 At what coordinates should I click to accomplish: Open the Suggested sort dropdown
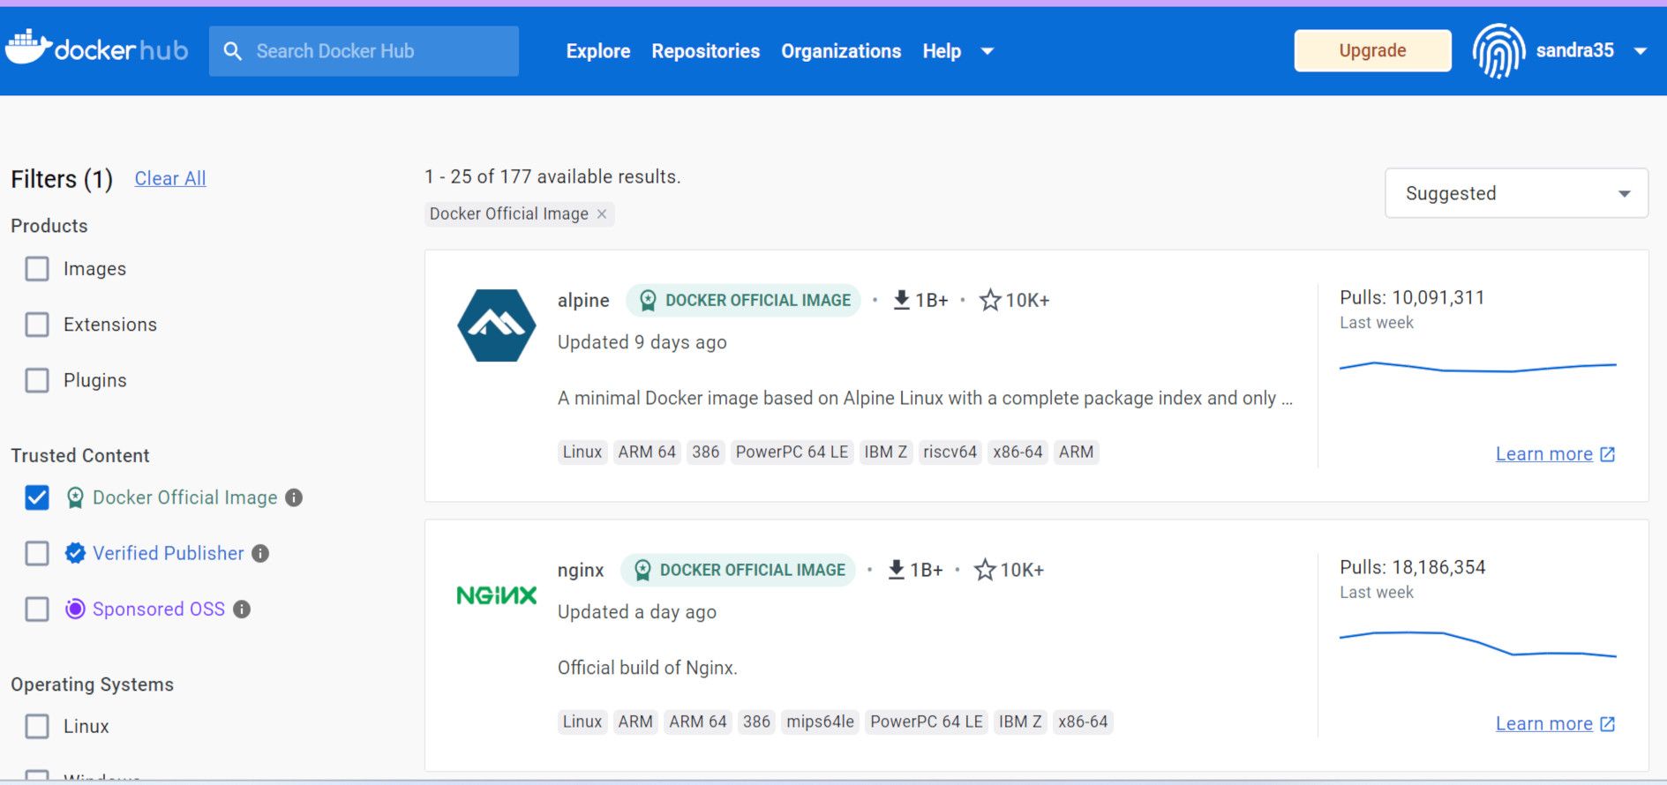[x=1515, y=193]
